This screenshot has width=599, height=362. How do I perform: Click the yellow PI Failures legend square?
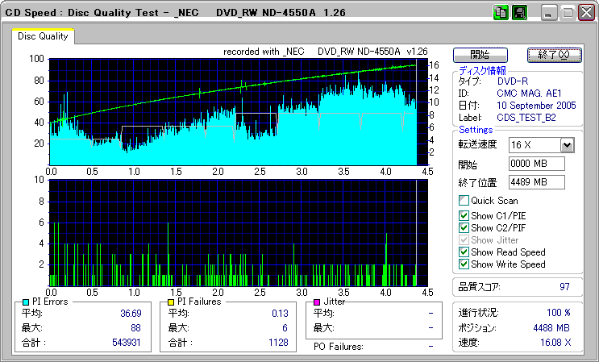pos(170,302)
